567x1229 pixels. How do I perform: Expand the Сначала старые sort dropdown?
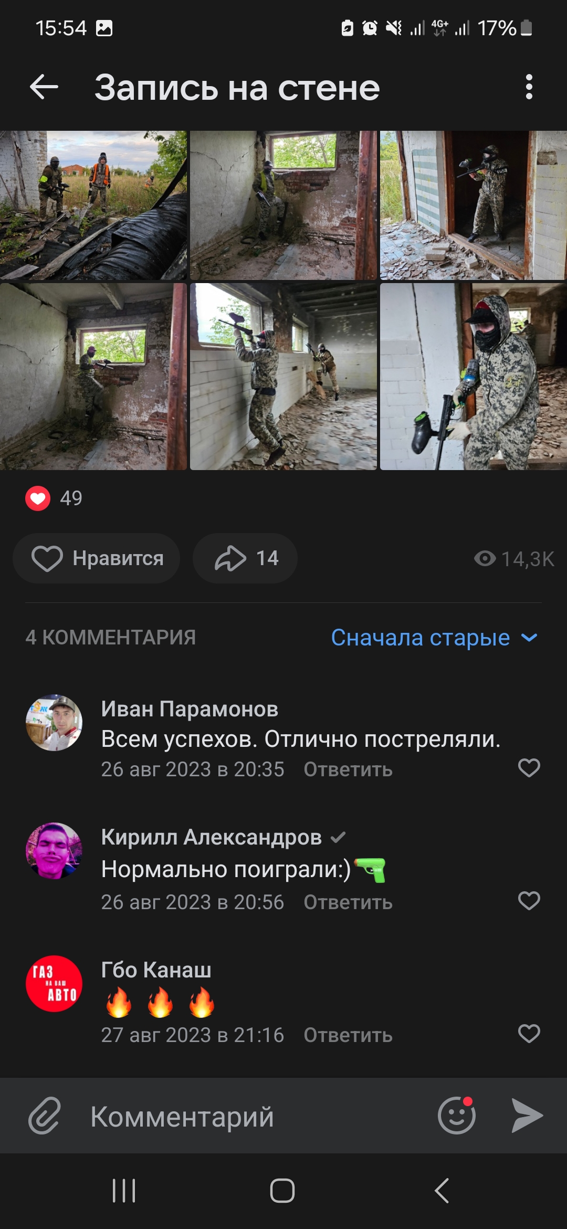click(434, 638)
